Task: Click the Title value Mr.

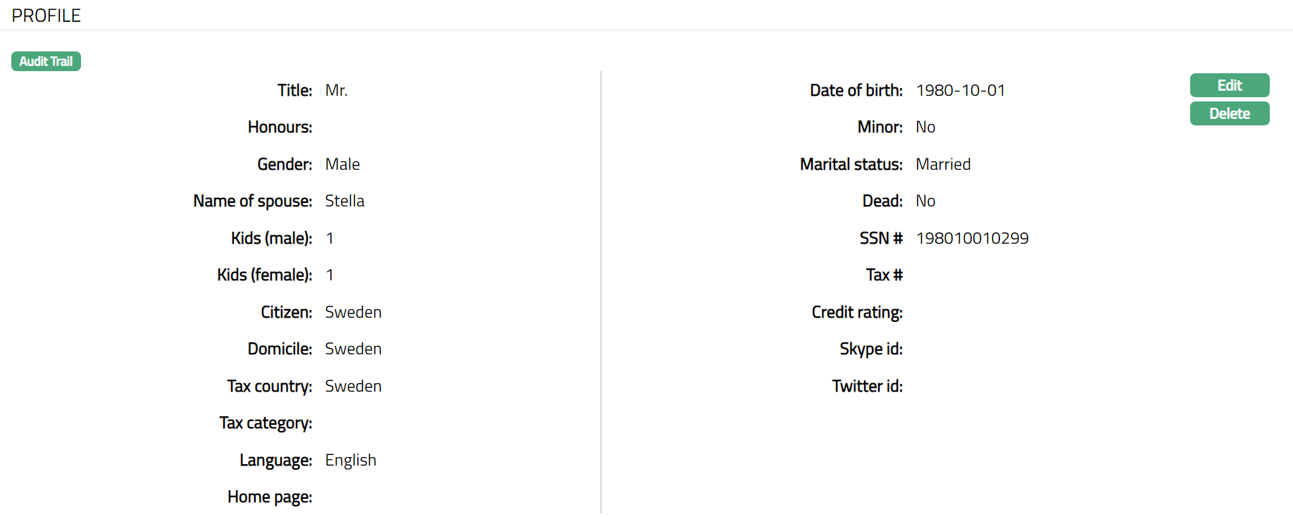Action: pyautogui.click(x=336, y=90)
